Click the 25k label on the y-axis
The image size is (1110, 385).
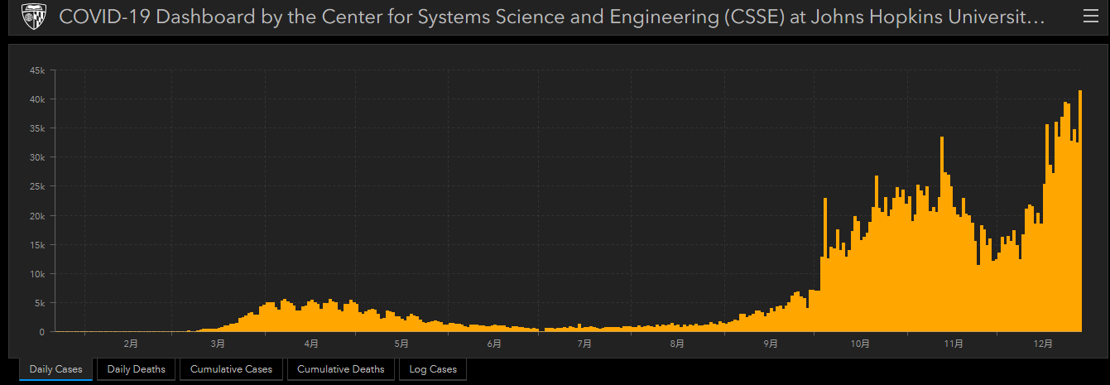(37, 186)
